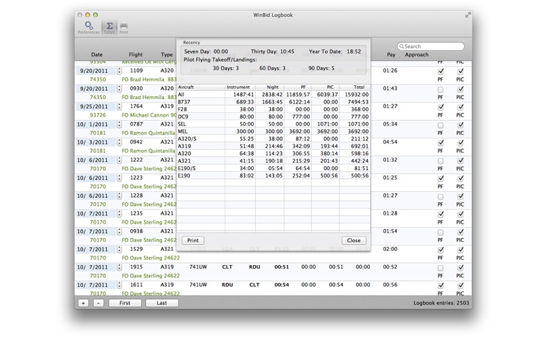The width and height of the screenshot is (543, 339).
Task: Jump to Last logbook entry
Action: click(x=162, y=303)
